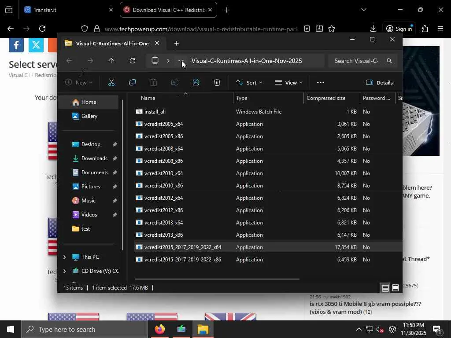Click the Cut scissors icon in Explorer toolbar
The width and height of the screenshot is (451, 338).
pos(111,82)
